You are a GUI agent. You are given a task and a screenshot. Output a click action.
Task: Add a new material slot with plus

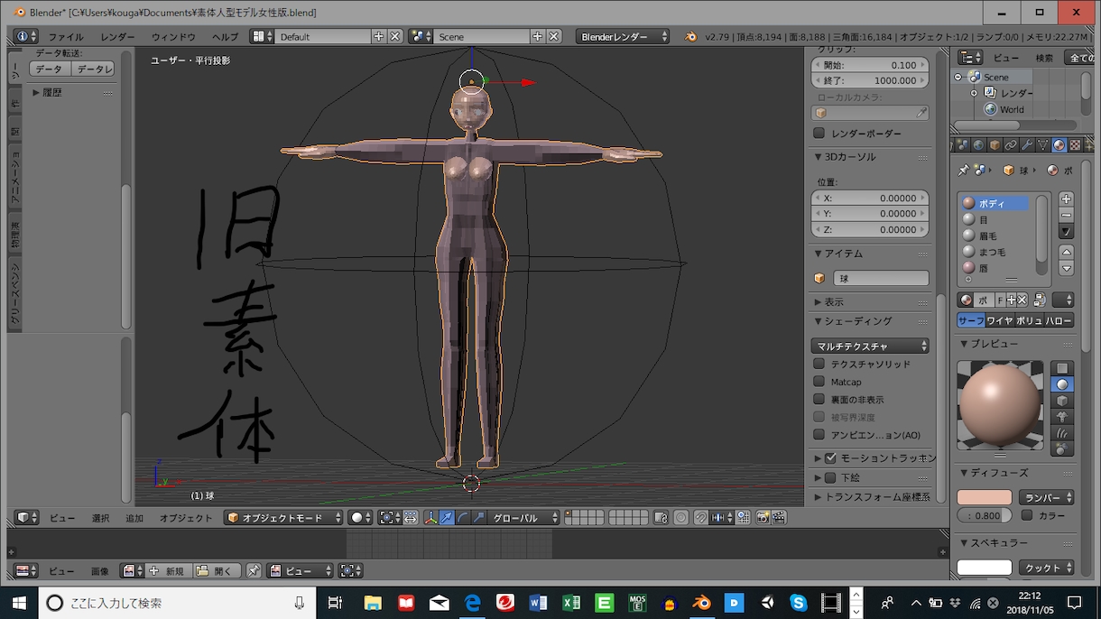tap(1066, 199)
